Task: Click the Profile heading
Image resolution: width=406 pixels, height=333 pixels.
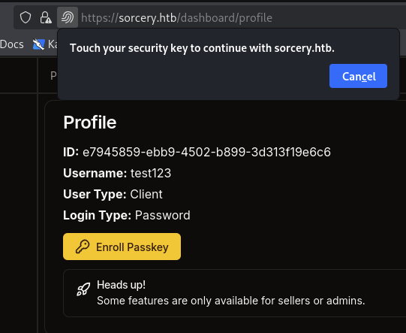Action: tap(90, 123)
